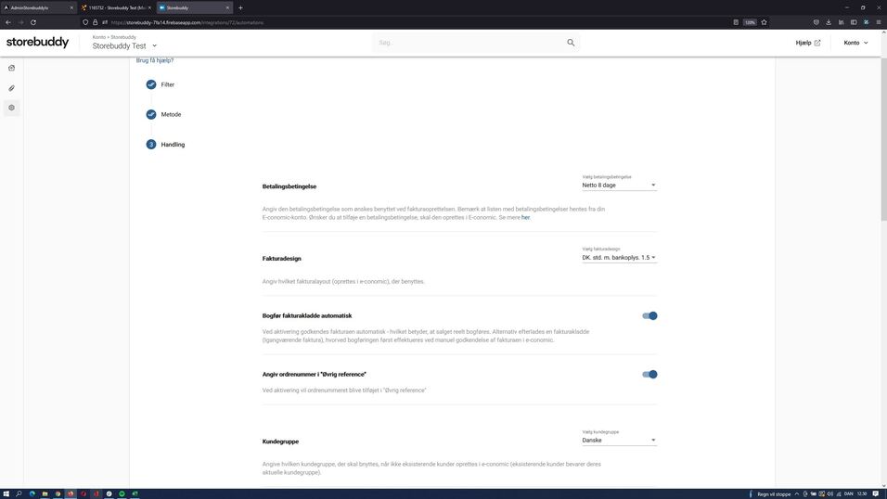Bookmark this page with the star icon

[764, 22]
